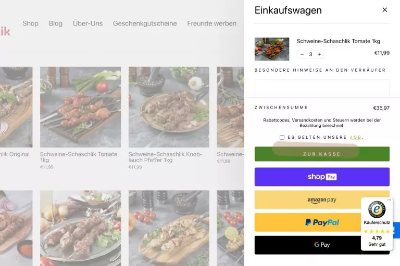The image size is (400, 266).
Task: Proceed with the Zur Kasse button
Action: [322, 154]
